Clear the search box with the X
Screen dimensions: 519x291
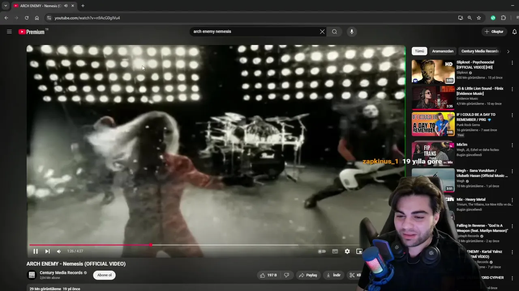(x=322, y=32)
